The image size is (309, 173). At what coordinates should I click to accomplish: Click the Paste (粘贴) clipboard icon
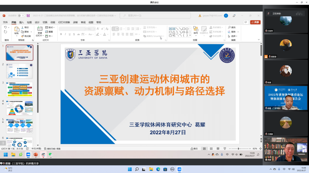(x=17, y=29)
